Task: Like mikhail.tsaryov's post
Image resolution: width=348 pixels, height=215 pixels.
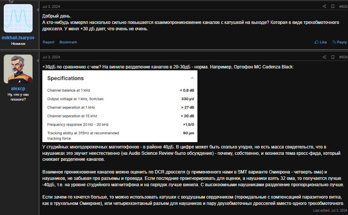Action: click(321, 42)
